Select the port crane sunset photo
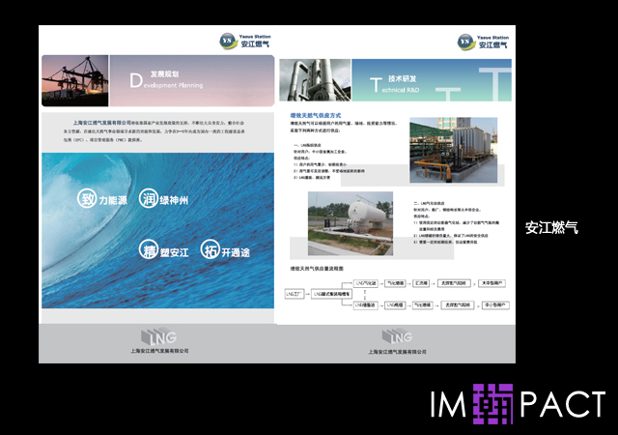This screenshot has width=618, height=435. coord(75,80)
